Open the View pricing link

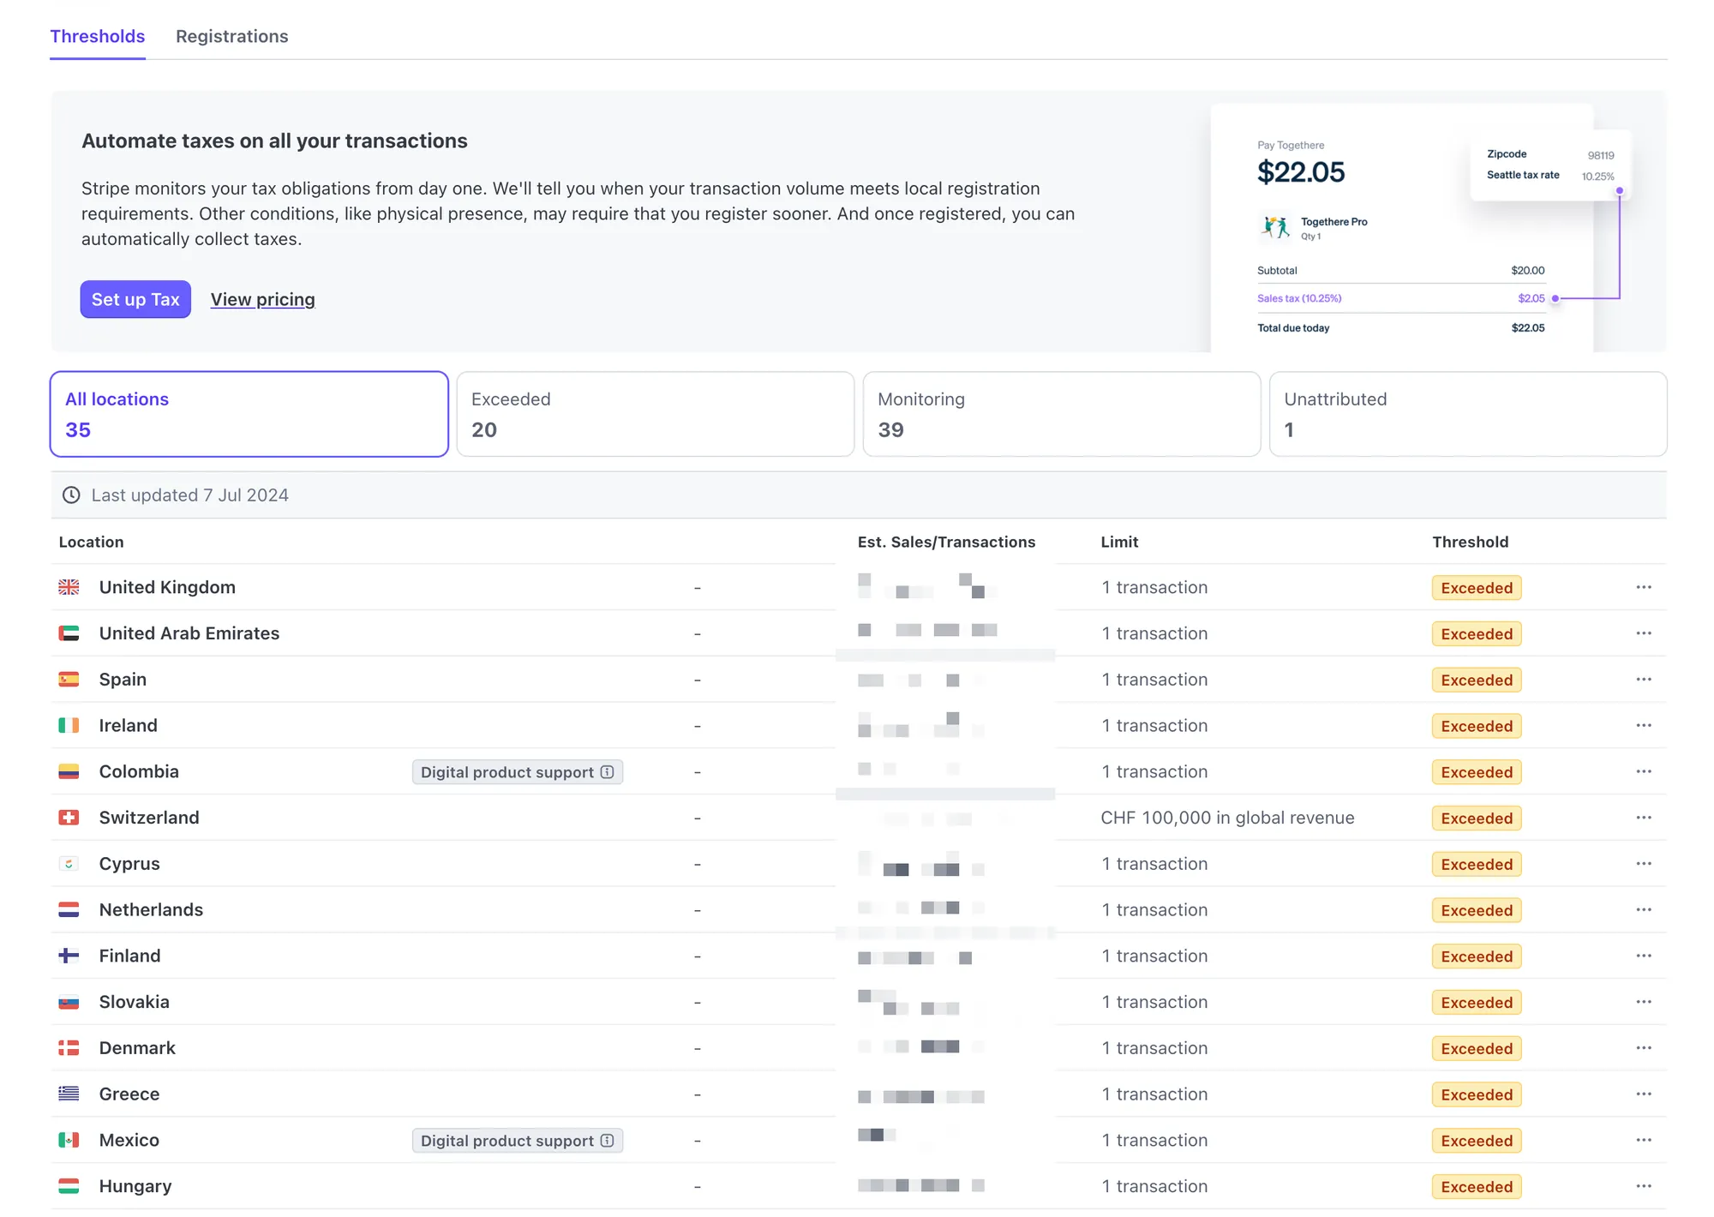pyautogui.click(x=262, y=299)
